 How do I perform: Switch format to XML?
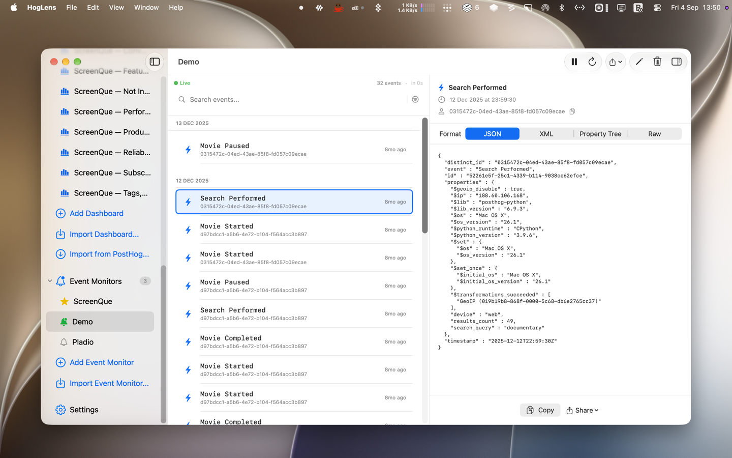tap(546, 134)
